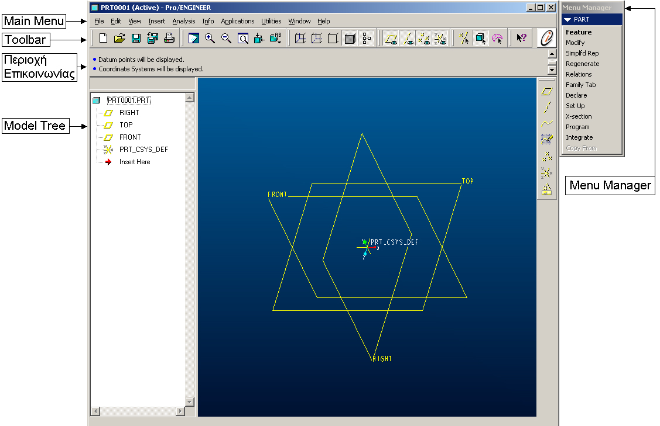Image resolution: width=660 pixels, height=426 pixels.
Task: Switch display to Wireframe mode
Action: [300, 38]
